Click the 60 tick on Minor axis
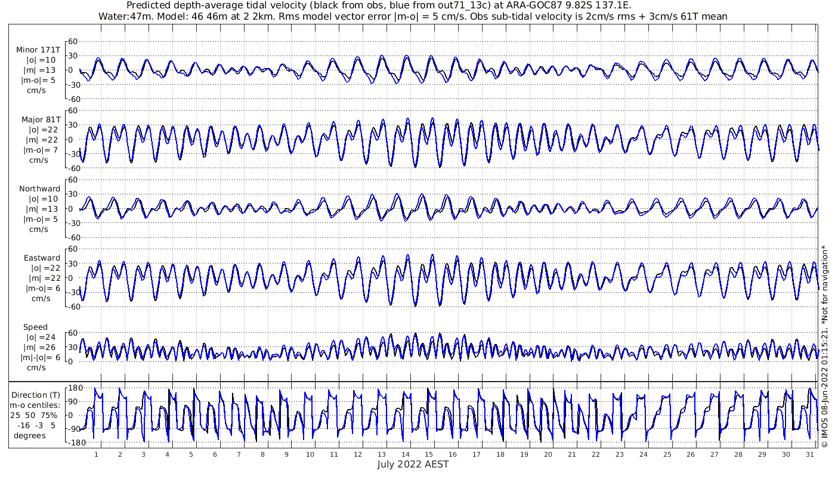 (73, 41)
